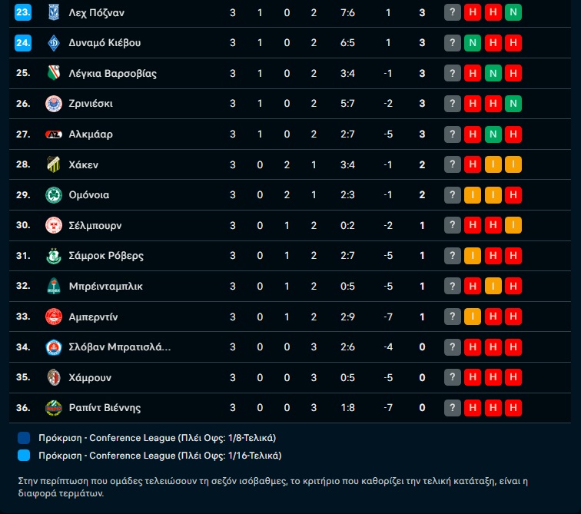Screen dimensions: 581x514
Task: Click the Lech Poznań club crest
Action: (x=53, y=13)
